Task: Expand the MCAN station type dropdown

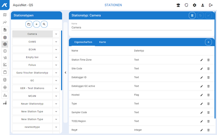Action: (x=56, y=96)
